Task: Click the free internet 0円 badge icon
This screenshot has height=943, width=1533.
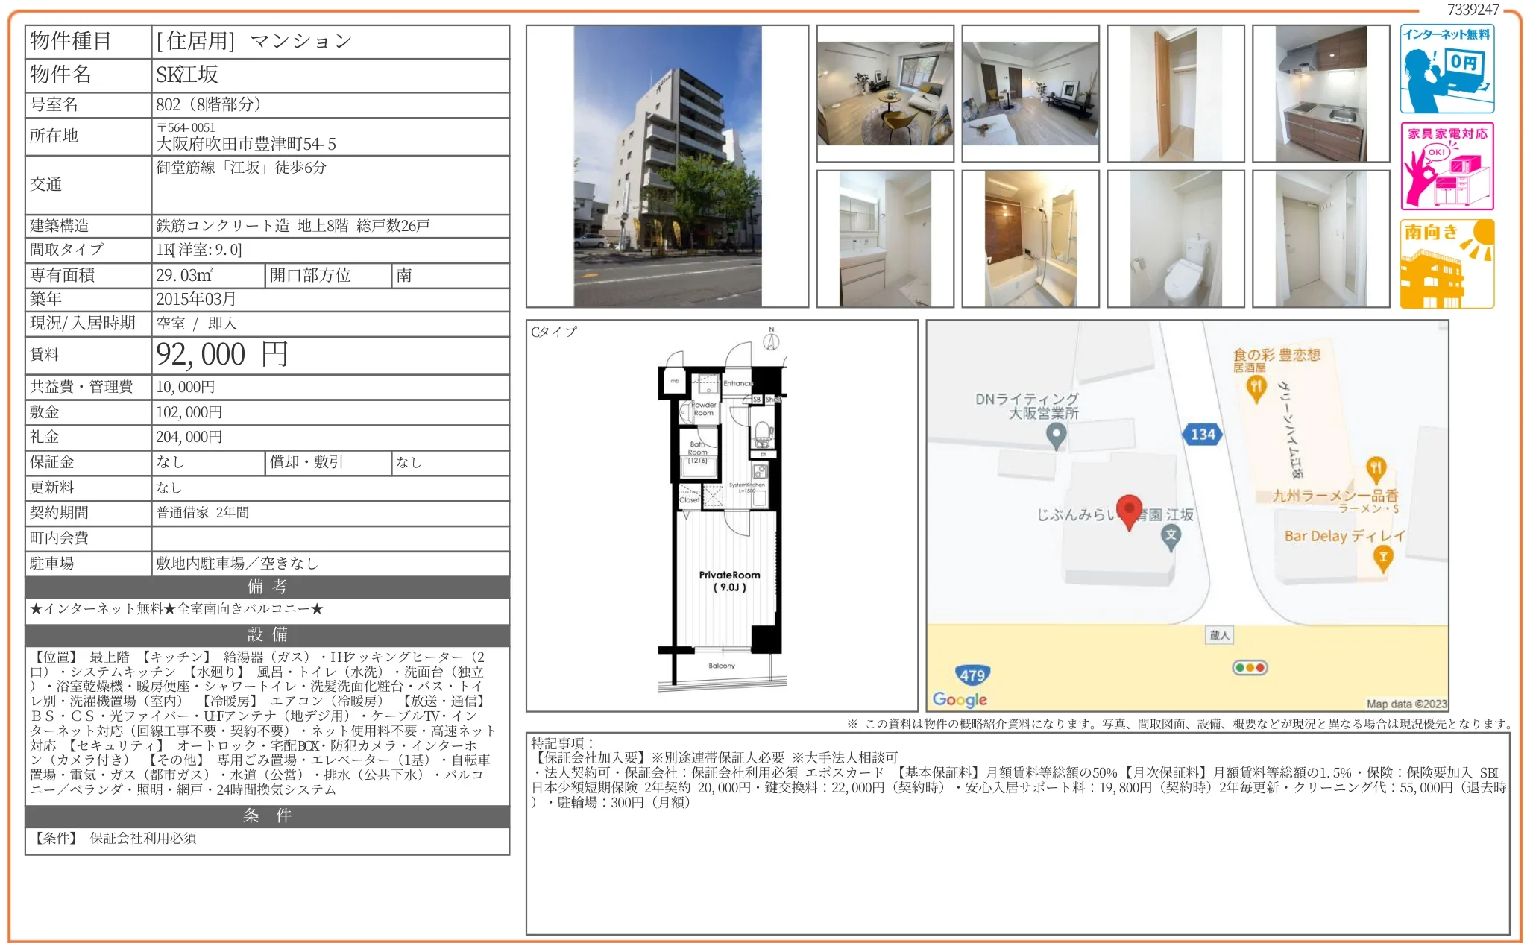Action: 1447,69
